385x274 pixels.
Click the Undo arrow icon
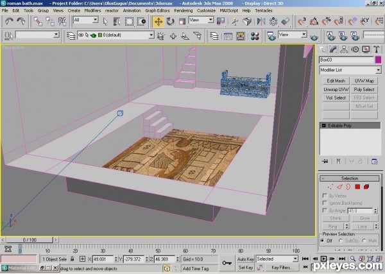tap(9, 21)
